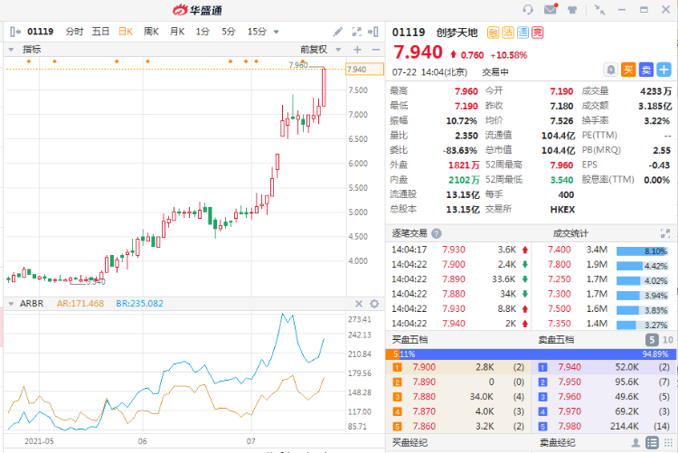This screenshot has width=678, height=453.
Task: Click the 7.400 price in 成交统计
Action: 559,250
